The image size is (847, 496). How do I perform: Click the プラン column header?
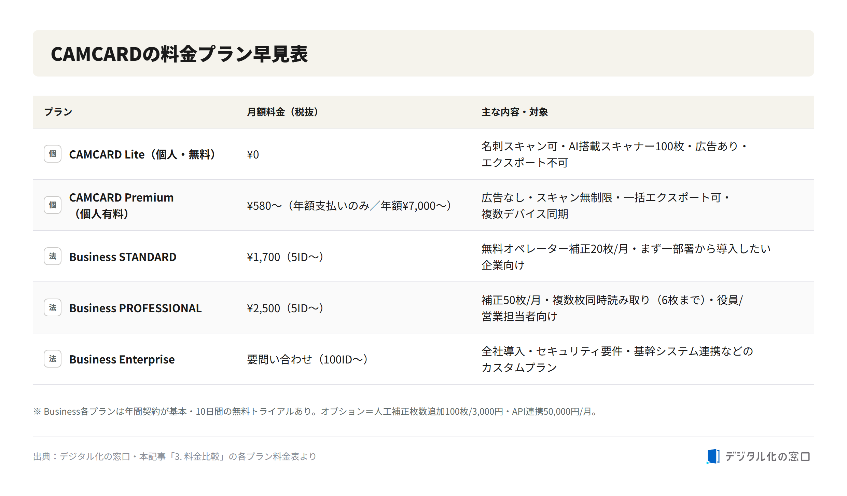point(58,112)
